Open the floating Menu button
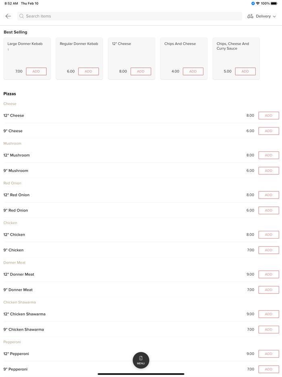This screenshot has height=377, width=282. [x=141, y=360]
